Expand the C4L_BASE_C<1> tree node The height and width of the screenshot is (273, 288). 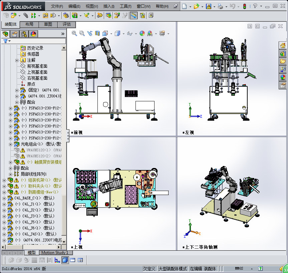[x=4, y=198]
